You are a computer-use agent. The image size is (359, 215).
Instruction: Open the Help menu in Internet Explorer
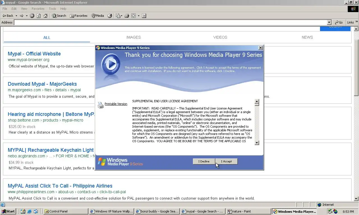[63, 9]
